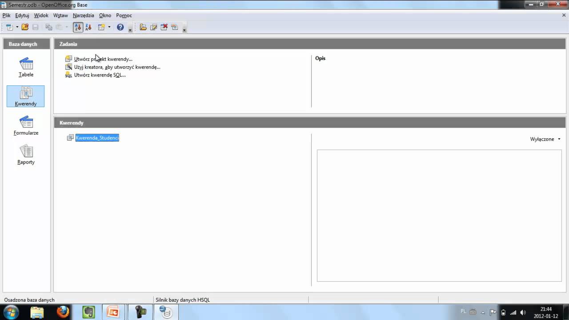Open dropdown arrow beside Form icon
This screenshot has height=320, width=569.
[x=109, y=27]
